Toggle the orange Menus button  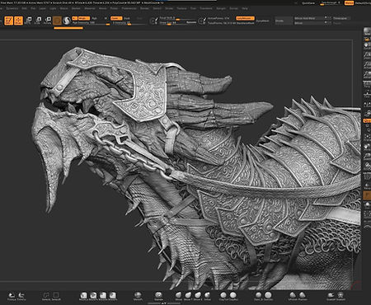click(349, 3)
